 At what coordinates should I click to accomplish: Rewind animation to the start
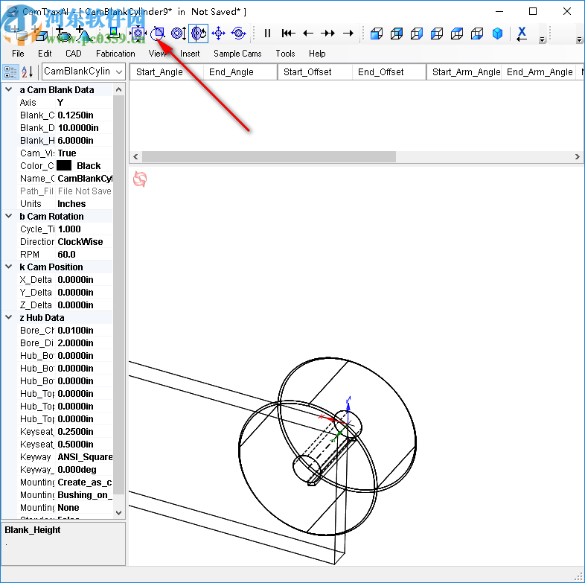[288, 34]
